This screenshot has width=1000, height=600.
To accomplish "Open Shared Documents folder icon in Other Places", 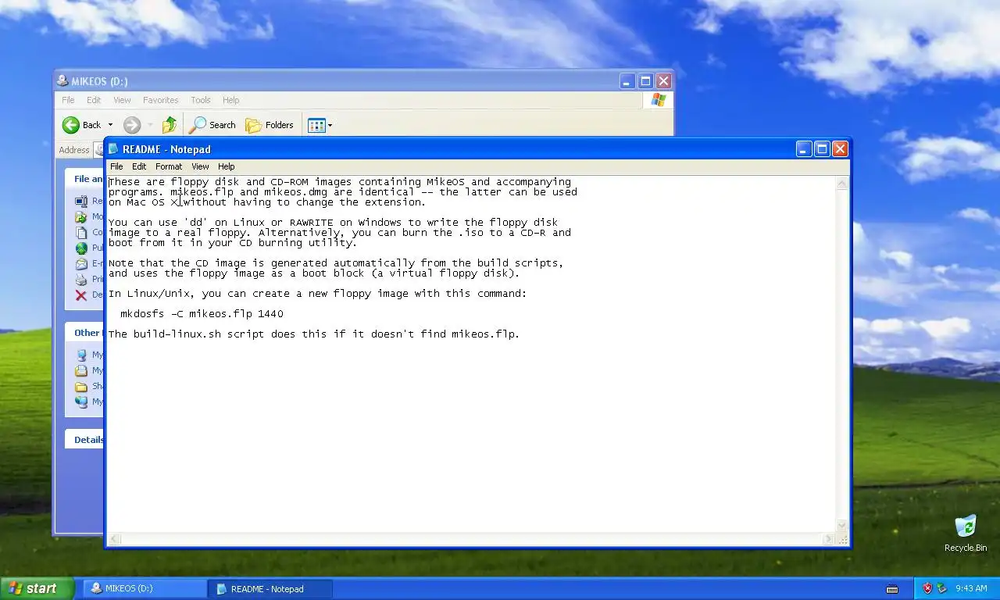I will click(x=81, y=386).
